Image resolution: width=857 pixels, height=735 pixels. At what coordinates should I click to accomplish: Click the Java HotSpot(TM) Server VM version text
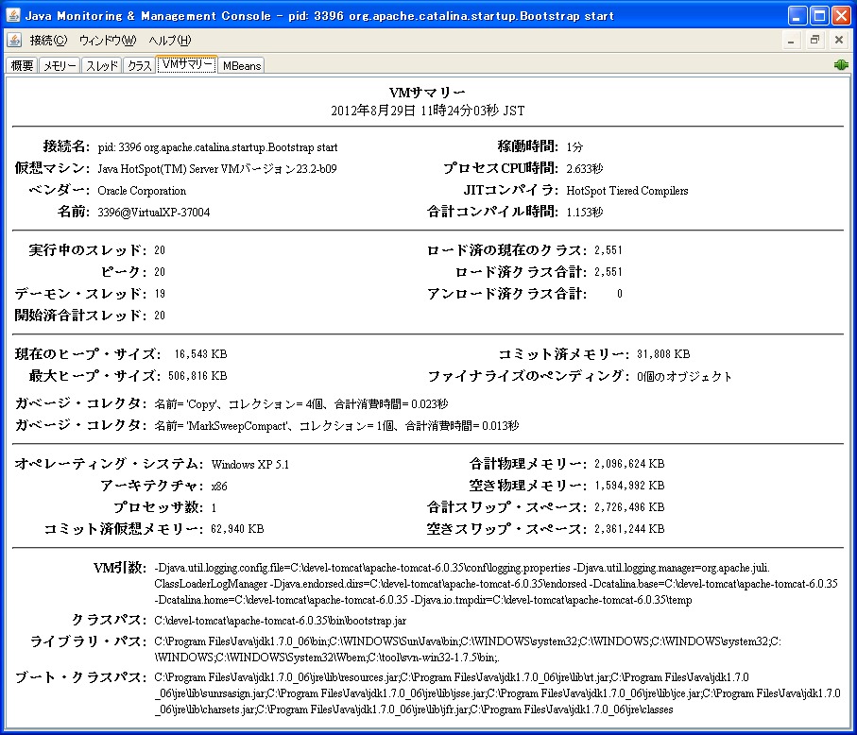pyautogui.click(x=217, y=169)
